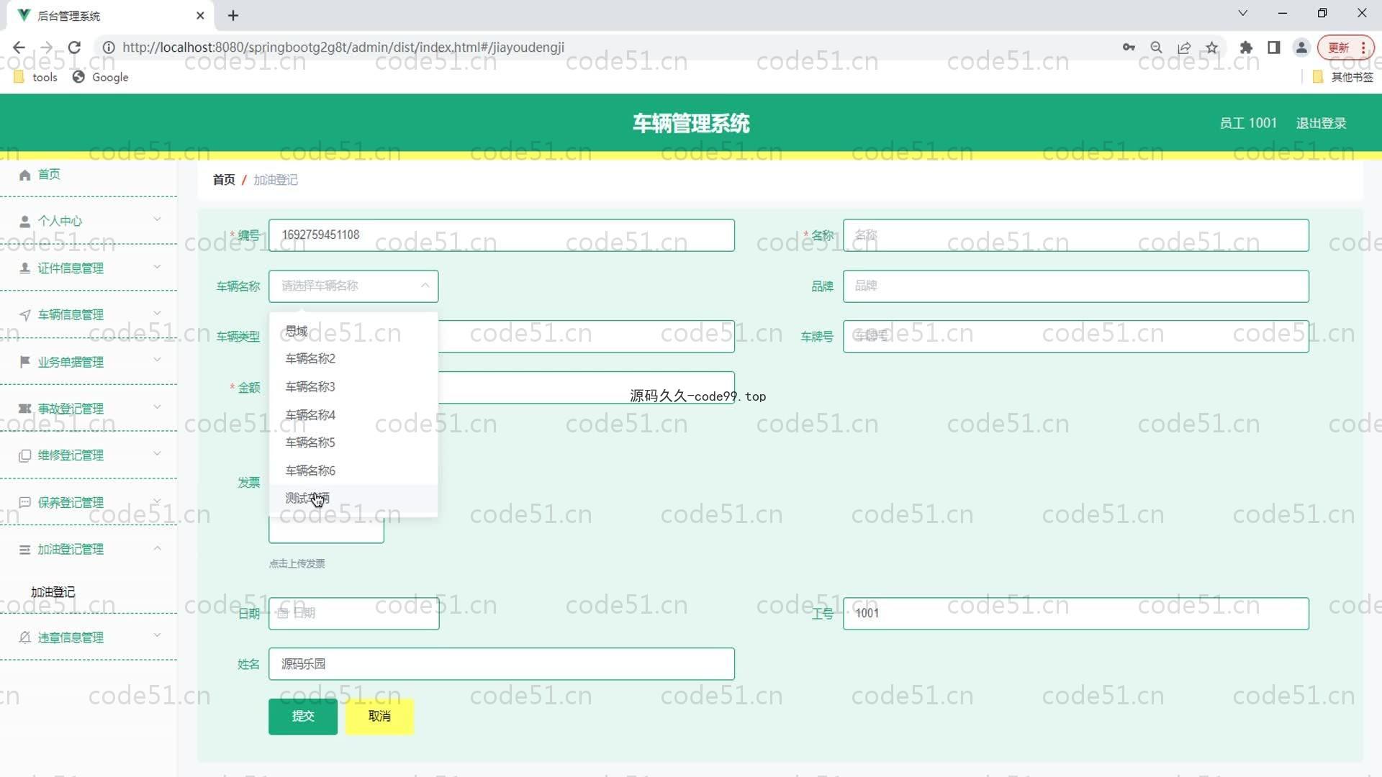
Task: Go back with the browser back arrow
Action: [x=19, y=47]
